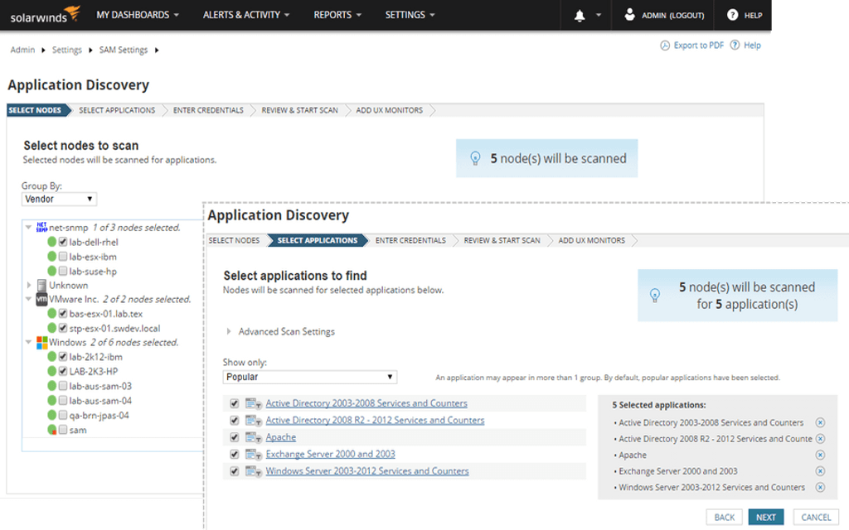849x530 pixels.
Task: Expand Advanced Scan Settings
Action: coord(286,331)
